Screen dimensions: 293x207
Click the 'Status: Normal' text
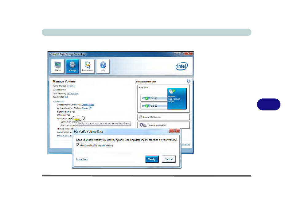[x=59, y=90]
